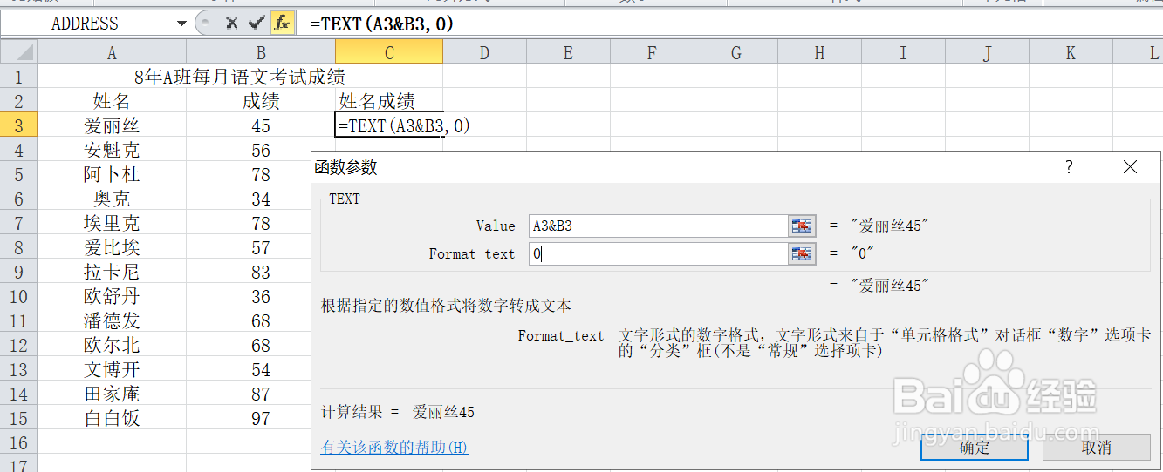Click the fx Insert Function icon
The height and width of the screenshot is (472, 1163).
click(282, 24)
